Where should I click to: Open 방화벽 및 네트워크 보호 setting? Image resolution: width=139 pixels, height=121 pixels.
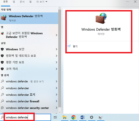29,56
